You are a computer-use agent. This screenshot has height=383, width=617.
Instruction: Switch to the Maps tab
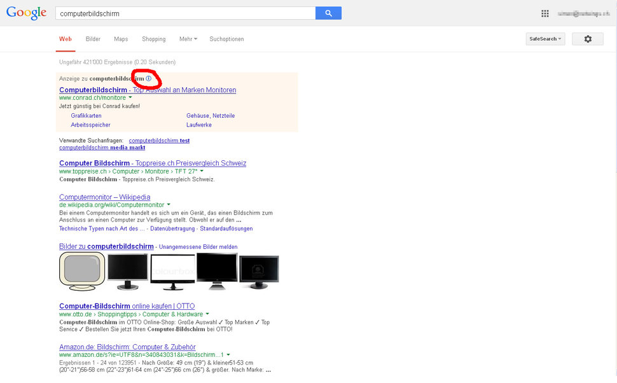point(121,39)
